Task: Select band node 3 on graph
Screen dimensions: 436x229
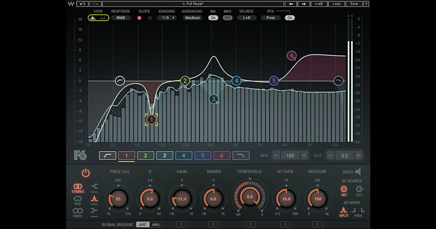Action: pos(214,99)
